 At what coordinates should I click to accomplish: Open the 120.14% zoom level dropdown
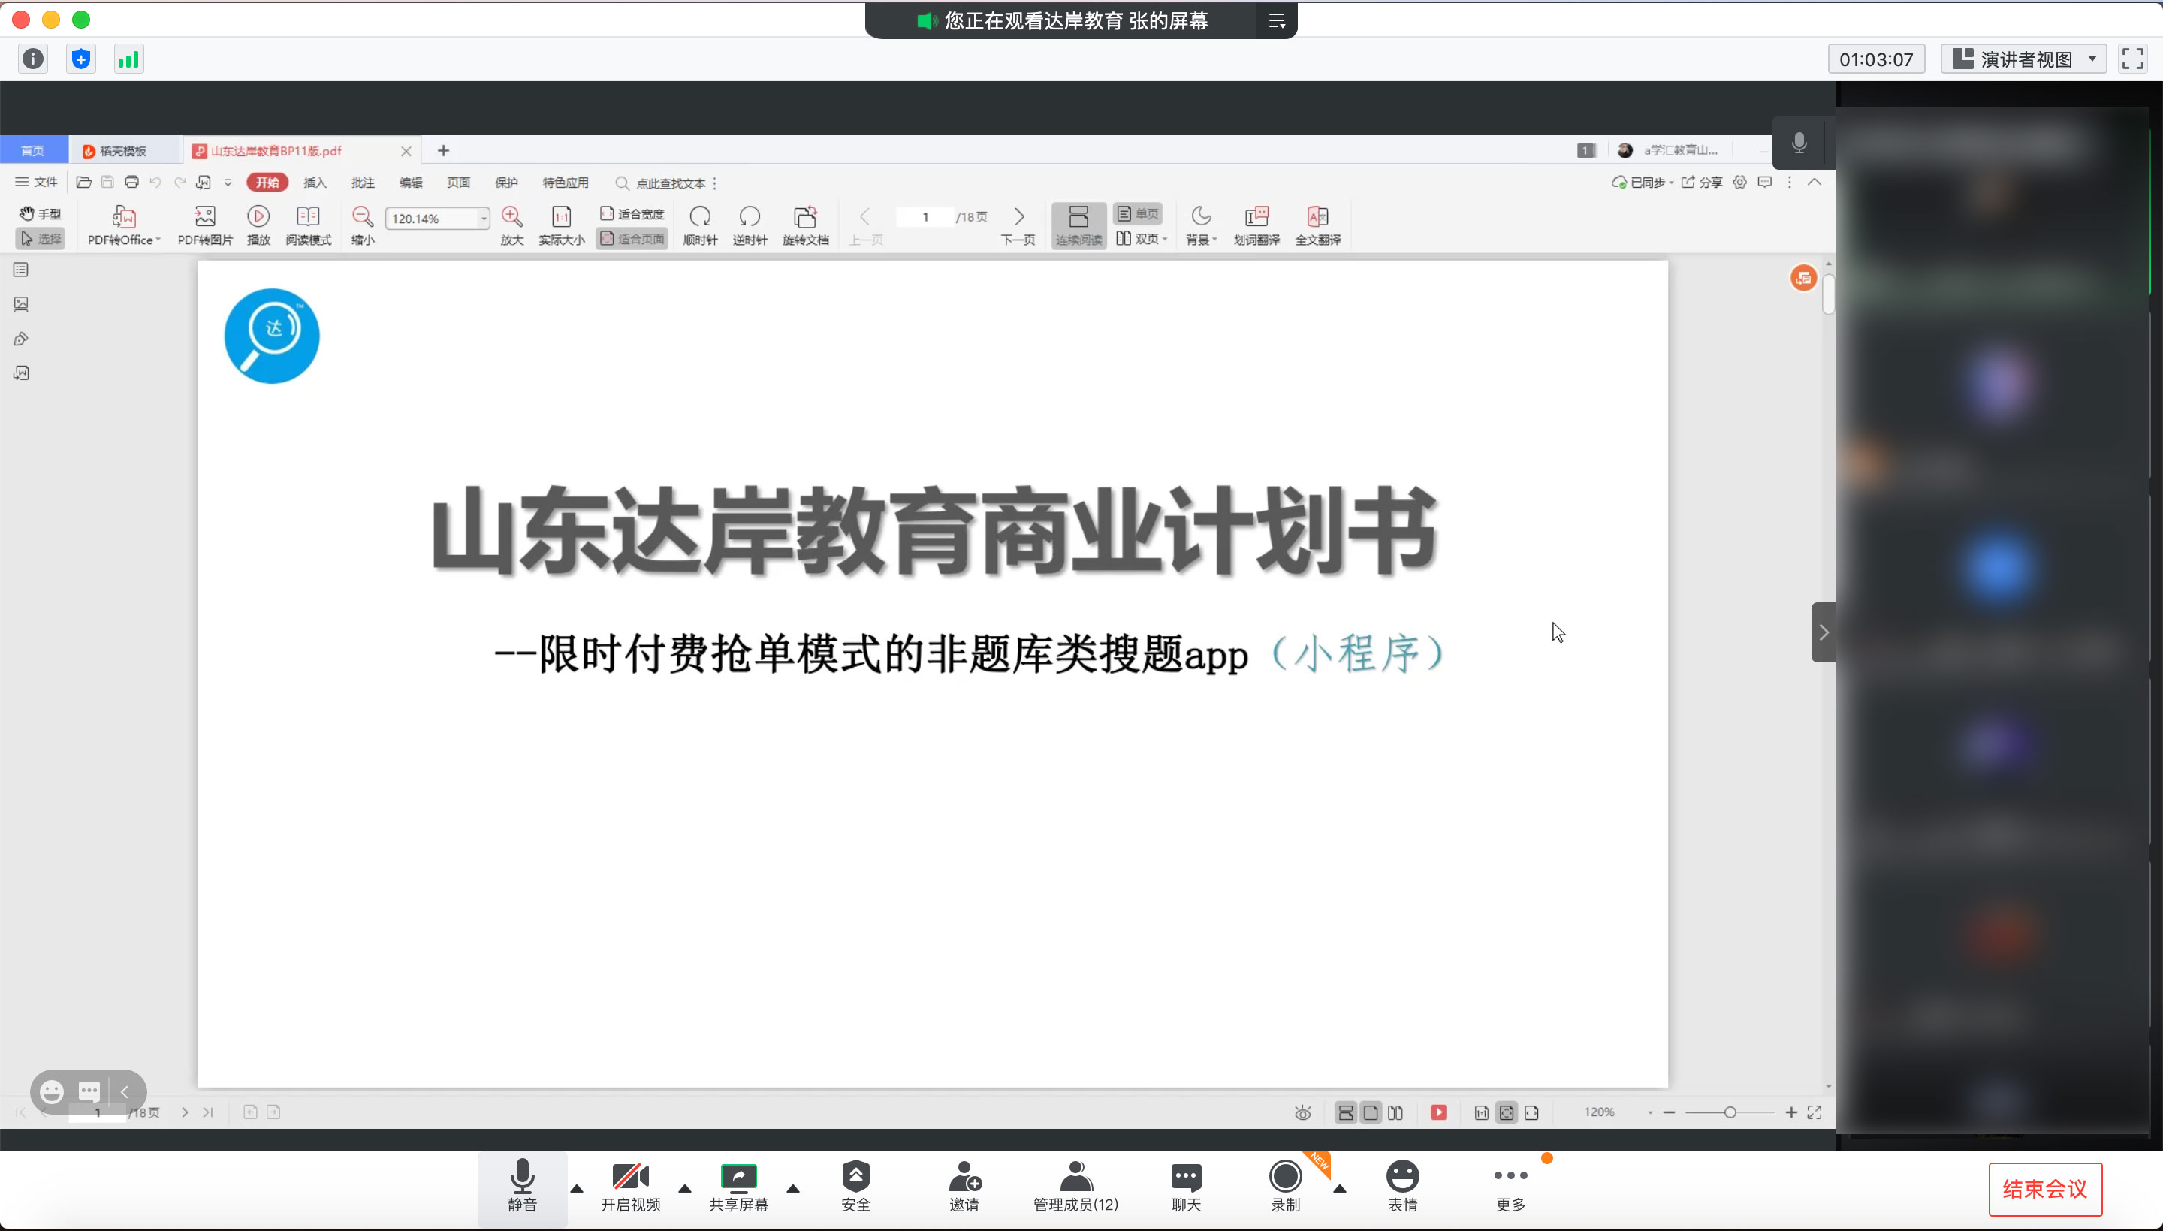(484, 219)
